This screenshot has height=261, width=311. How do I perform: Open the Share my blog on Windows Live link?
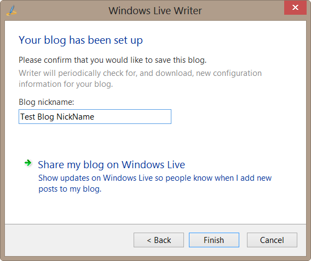pyautogui.click(x=111, y=164)
